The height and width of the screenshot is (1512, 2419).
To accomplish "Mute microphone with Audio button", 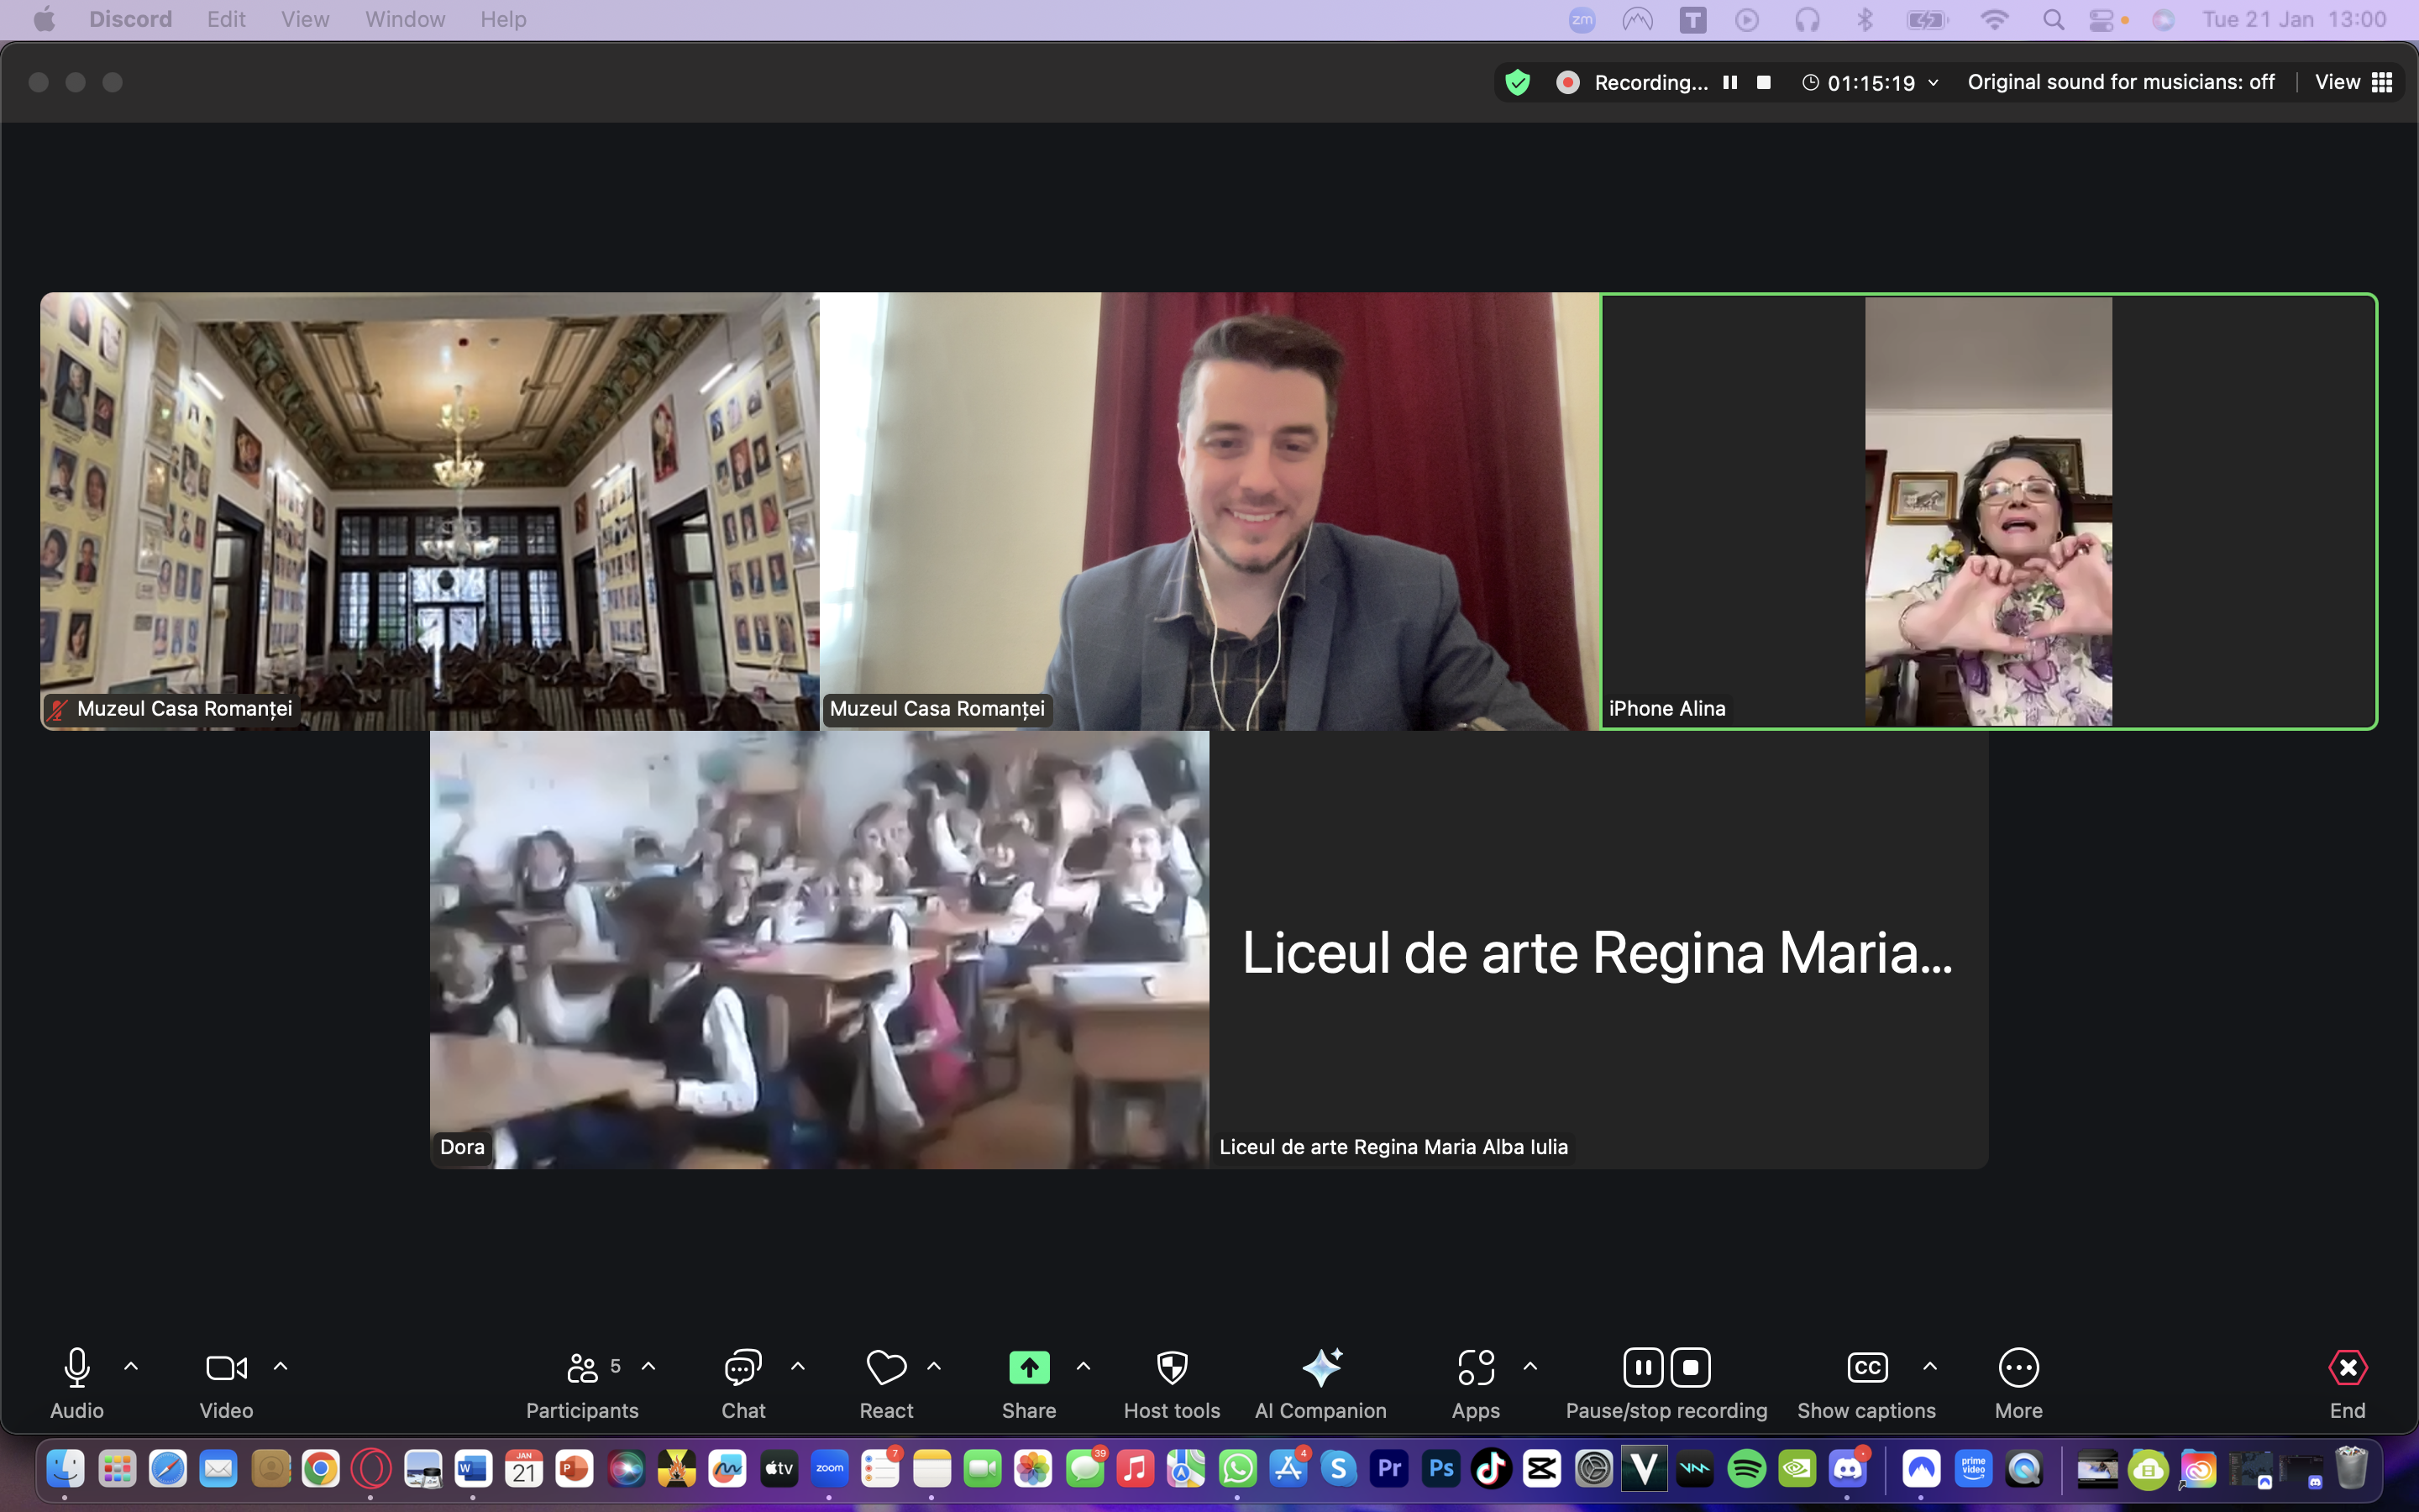I will click(x=77, y=1368).
